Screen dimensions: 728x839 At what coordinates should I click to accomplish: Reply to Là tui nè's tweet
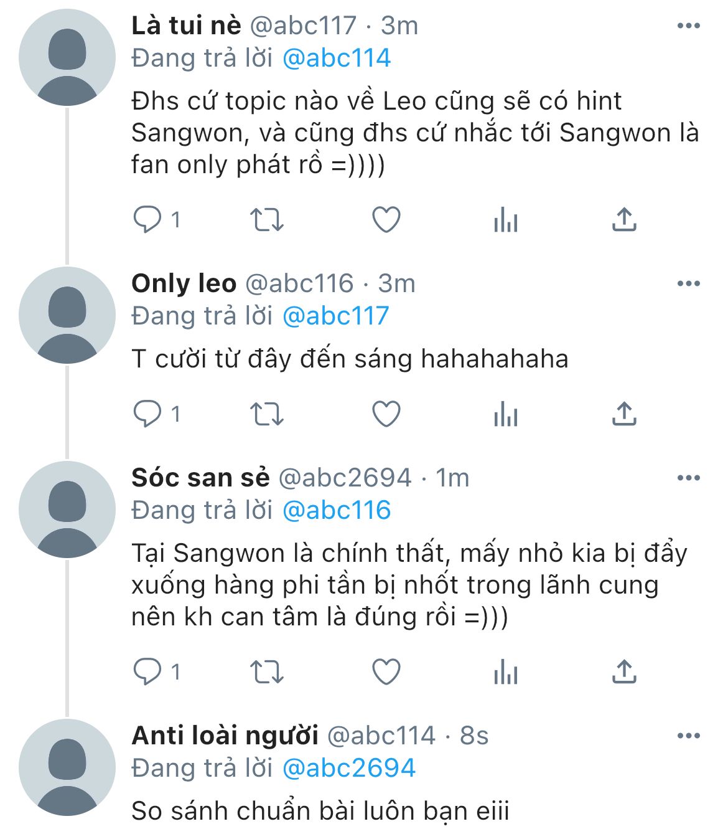[x=147, y=220]
